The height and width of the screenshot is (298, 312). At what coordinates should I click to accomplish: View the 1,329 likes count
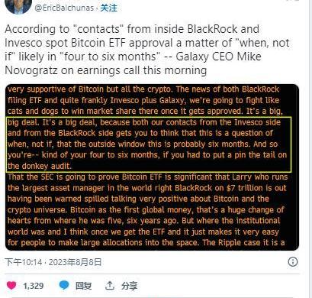[34, 286]
